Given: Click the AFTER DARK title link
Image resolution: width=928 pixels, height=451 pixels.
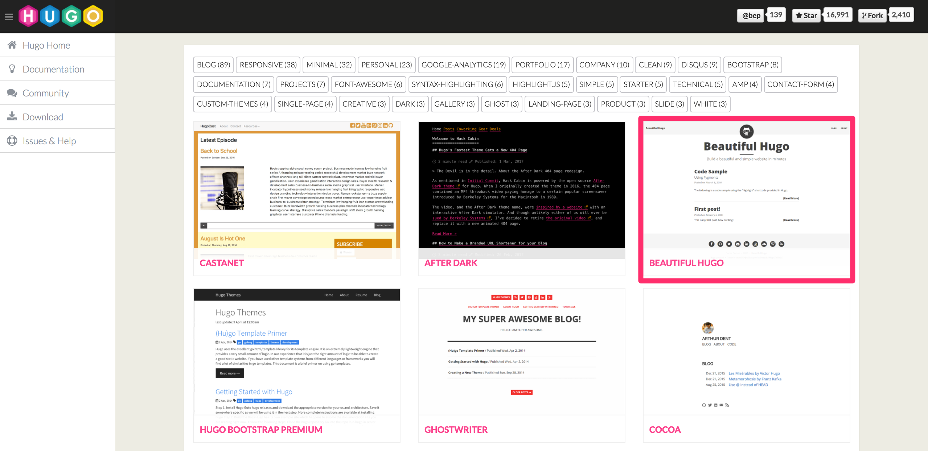Looking at the screenshot, I should [x=451, y=263].
